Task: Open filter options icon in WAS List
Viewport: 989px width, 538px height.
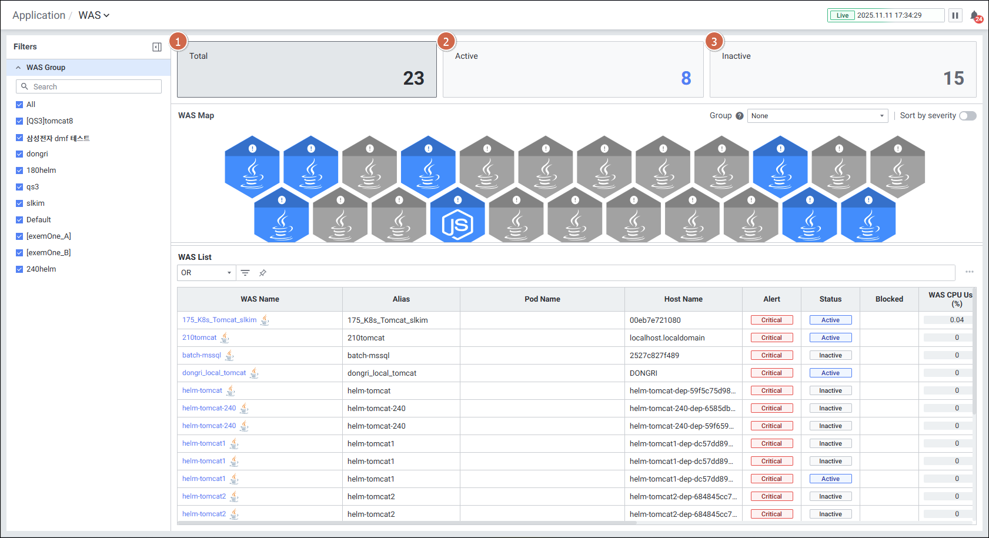Action: click(x=245, y=273)
